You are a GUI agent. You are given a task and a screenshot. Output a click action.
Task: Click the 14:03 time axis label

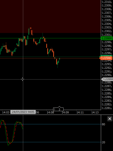tap(6, 112)
